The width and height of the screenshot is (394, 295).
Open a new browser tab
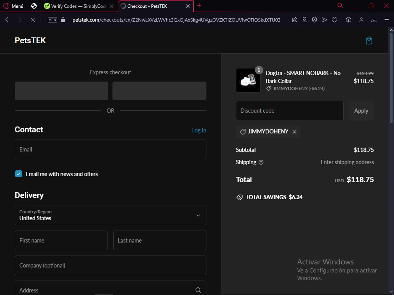coord(199,6)
